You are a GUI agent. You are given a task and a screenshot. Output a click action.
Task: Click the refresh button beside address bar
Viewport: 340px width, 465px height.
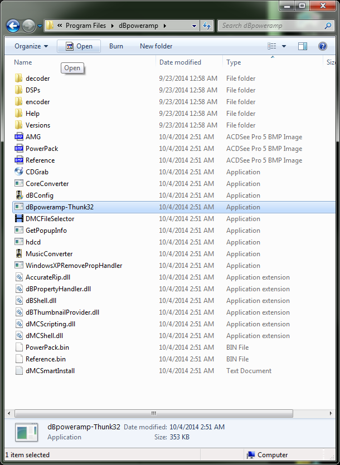coord(207,26)
